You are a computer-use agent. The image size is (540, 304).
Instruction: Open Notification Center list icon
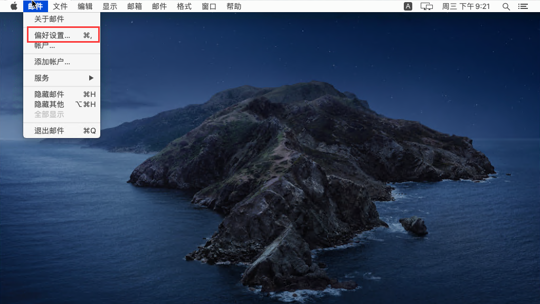(523, 6)
